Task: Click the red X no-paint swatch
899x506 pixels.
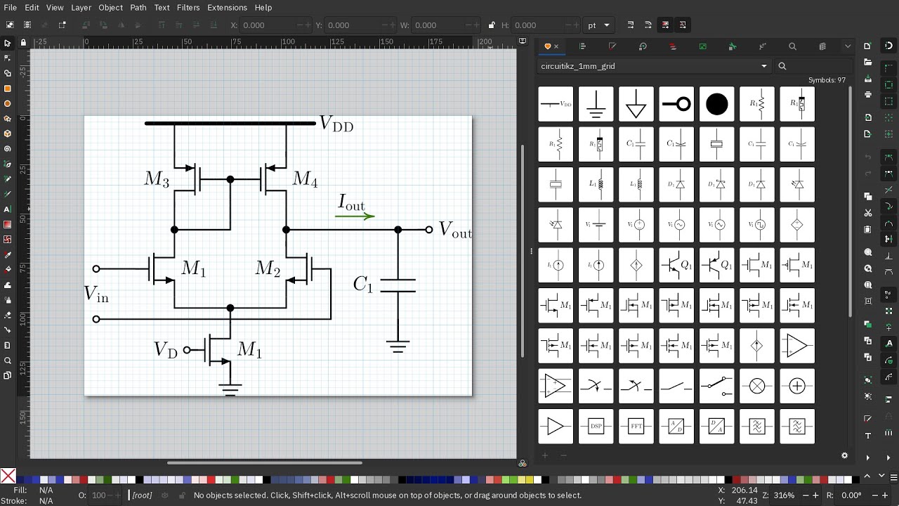Action: coord(8,476)
